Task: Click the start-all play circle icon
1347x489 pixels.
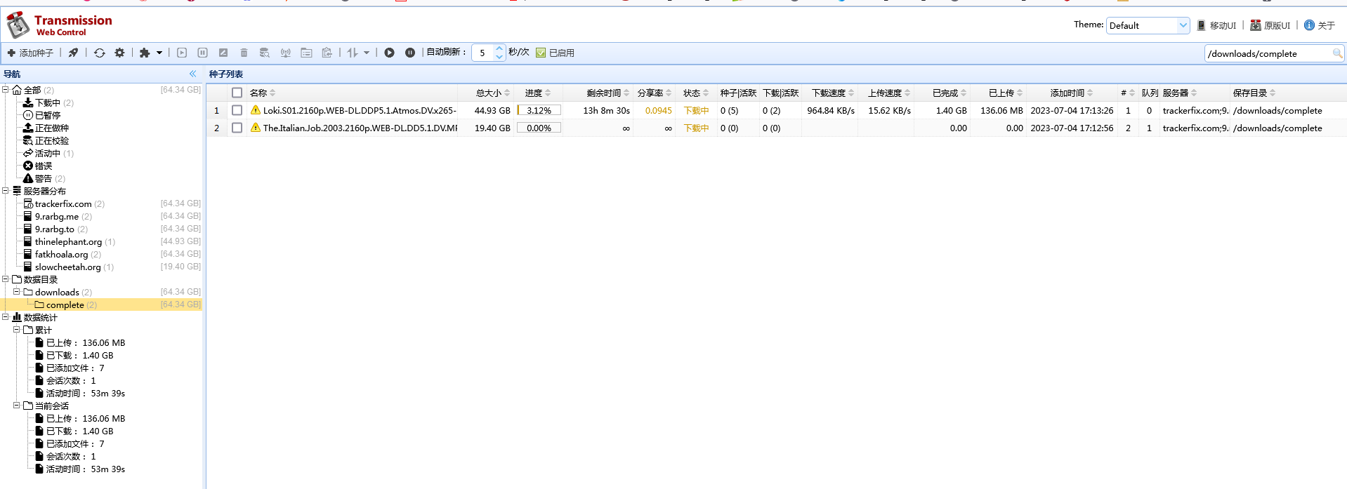Action: (x=389, y=53)
